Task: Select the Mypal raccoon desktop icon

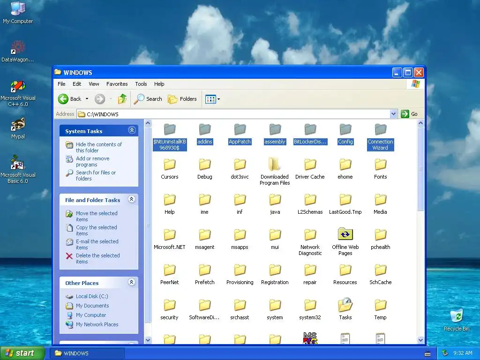Action: click(x=18, y=128)
